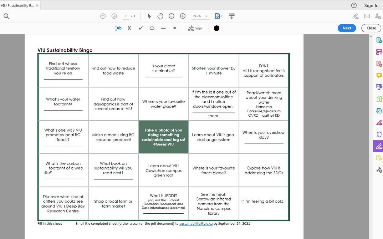This screenshot has height=239, width=383.
Task: Activate the Selection arrow tool
Action: pos(149,16)
